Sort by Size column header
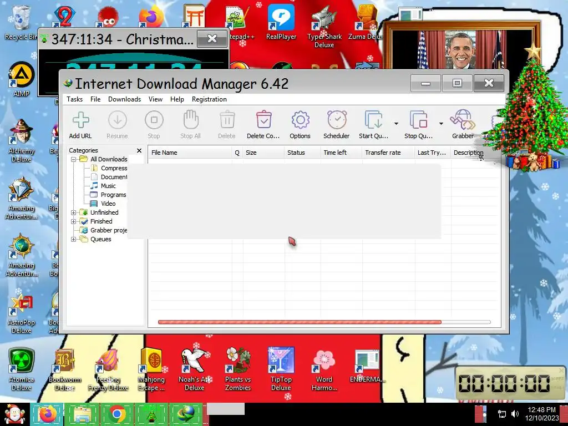The width and height of the screenshot is (568, 426). 263,153
